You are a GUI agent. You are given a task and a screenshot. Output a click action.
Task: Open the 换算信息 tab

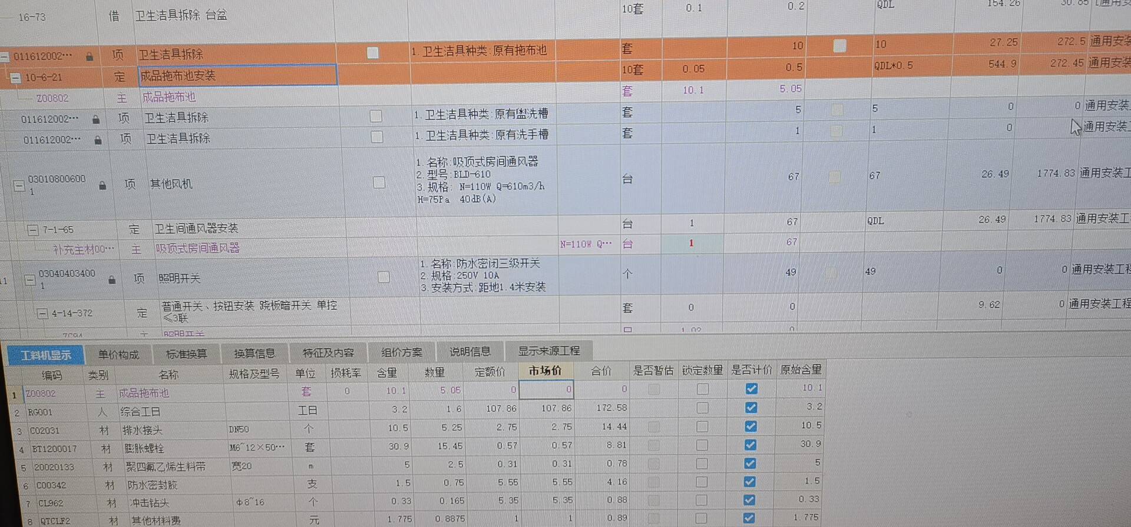pyautogui.click(x=254, y=353)
